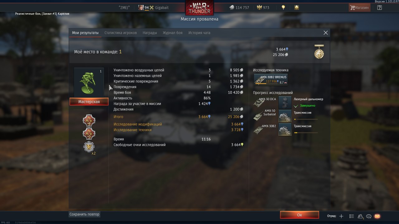Click the Silver Lions balance icon
Screen dimensions: 399x224
(232, 7)
